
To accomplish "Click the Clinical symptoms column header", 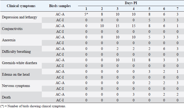I will tap(18, 6).
